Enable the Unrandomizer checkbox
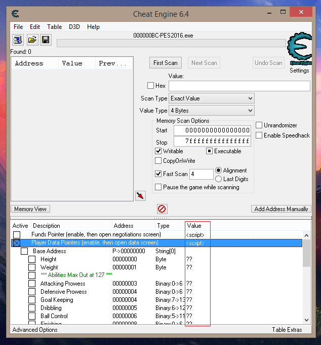321x345 pixels. tap(259, 125)
